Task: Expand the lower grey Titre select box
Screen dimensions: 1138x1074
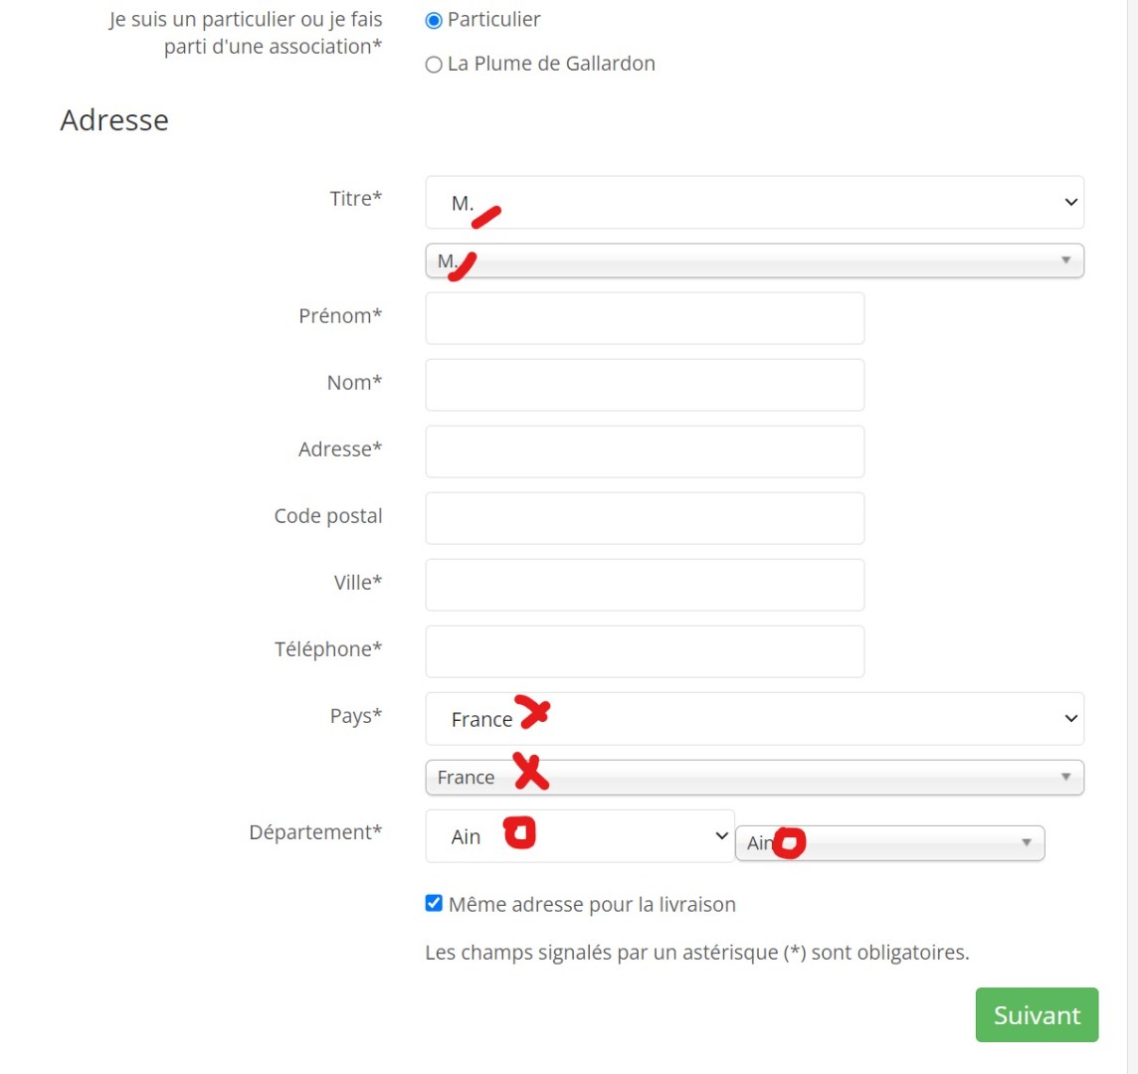Action: click(754, 261)
